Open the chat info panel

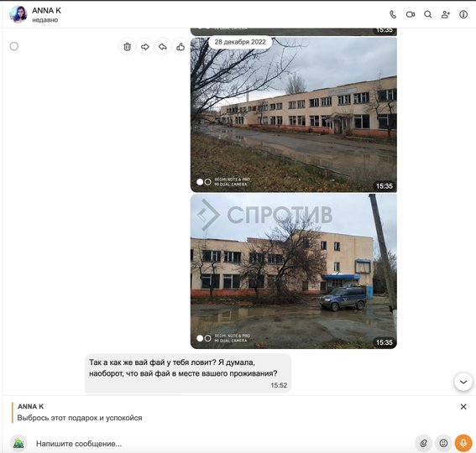click(463, 14)
